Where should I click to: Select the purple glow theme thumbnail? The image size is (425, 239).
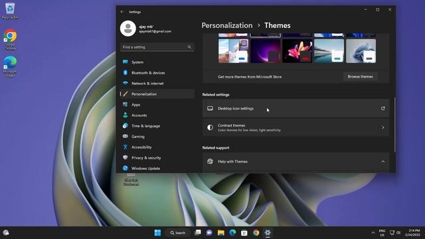coord(266,51)
